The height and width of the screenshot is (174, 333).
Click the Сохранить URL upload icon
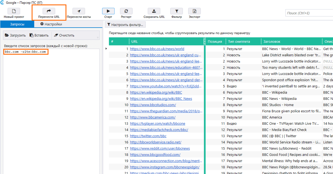click(x=154, y=11)
